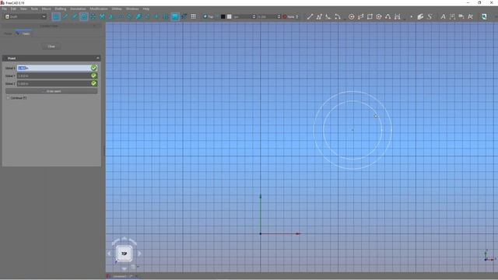Click the Top working plane button

pyautogui.click(x=208, y=16)
